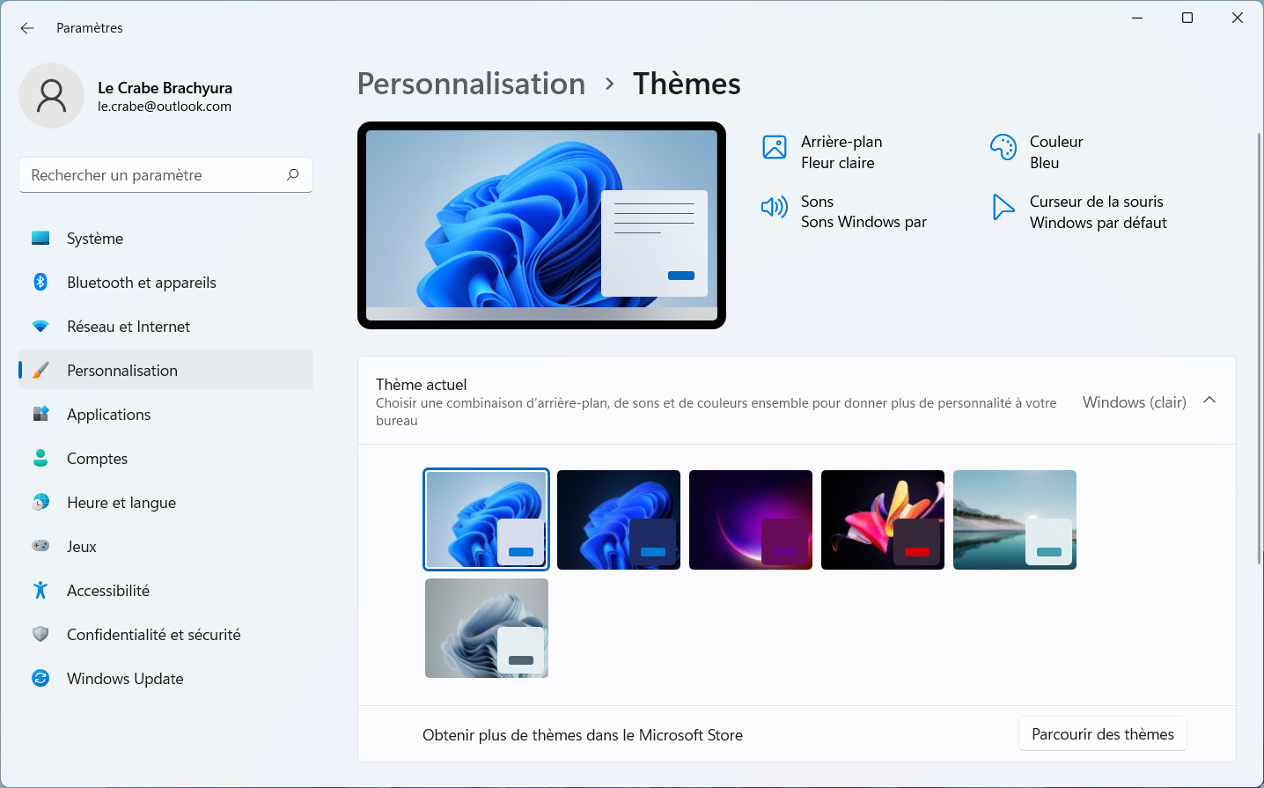The image size is (1264, 788).
Task: Select the gray bloom theme
Action: point(487,628)
